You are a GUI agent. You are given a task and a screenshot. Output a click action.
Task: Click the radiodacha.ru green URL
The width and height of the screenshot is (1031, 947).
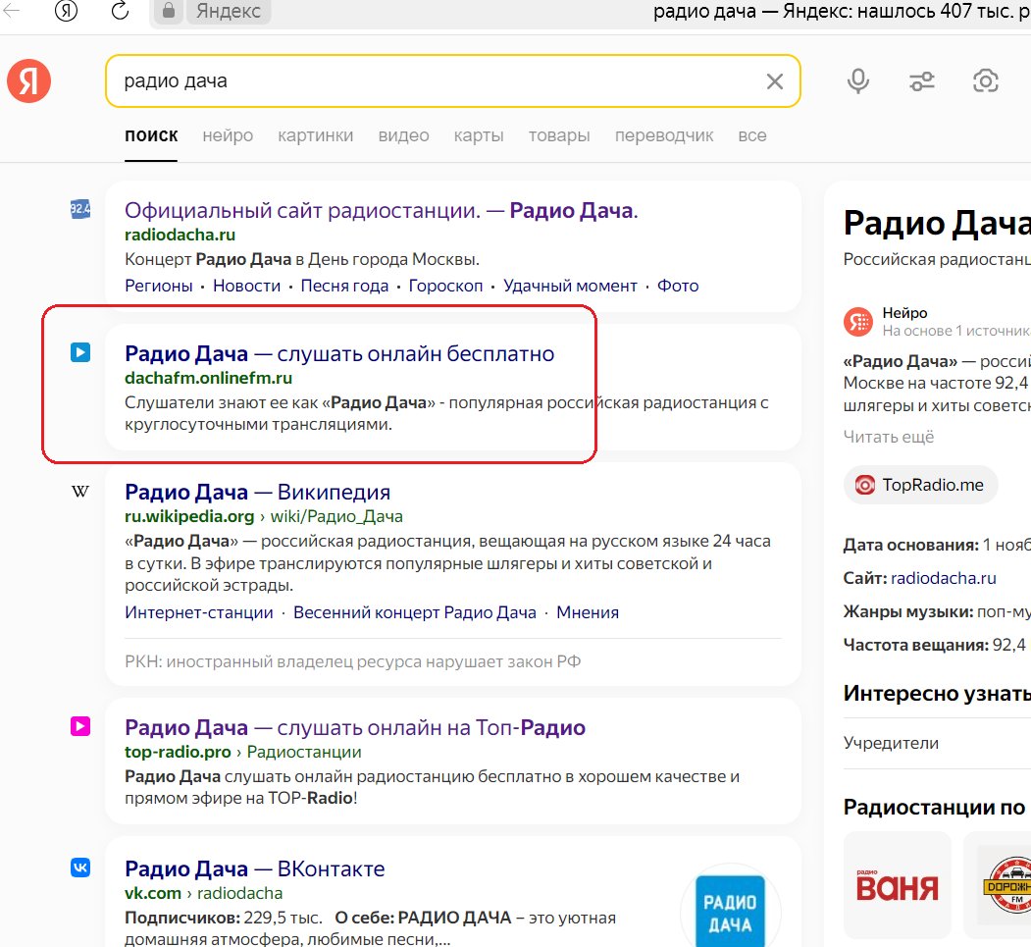click(180, 235)
